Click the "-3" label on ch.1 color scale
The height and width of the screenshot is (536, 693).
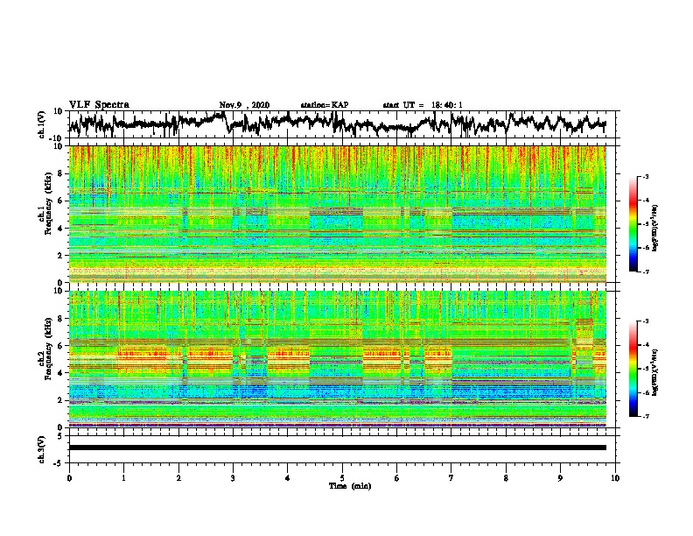point(646,176)
